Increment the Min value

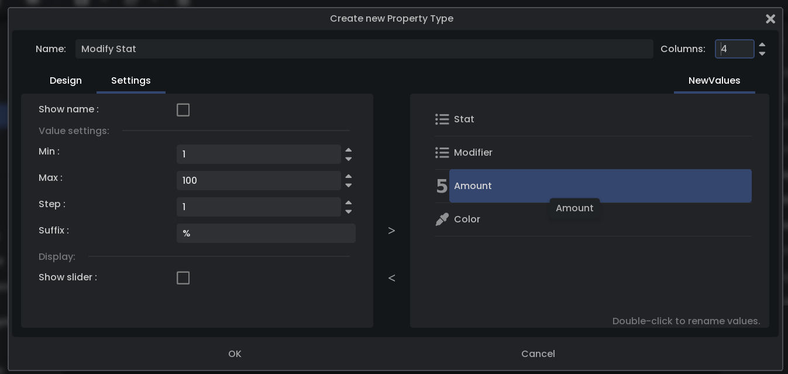(x=349, y=150)
